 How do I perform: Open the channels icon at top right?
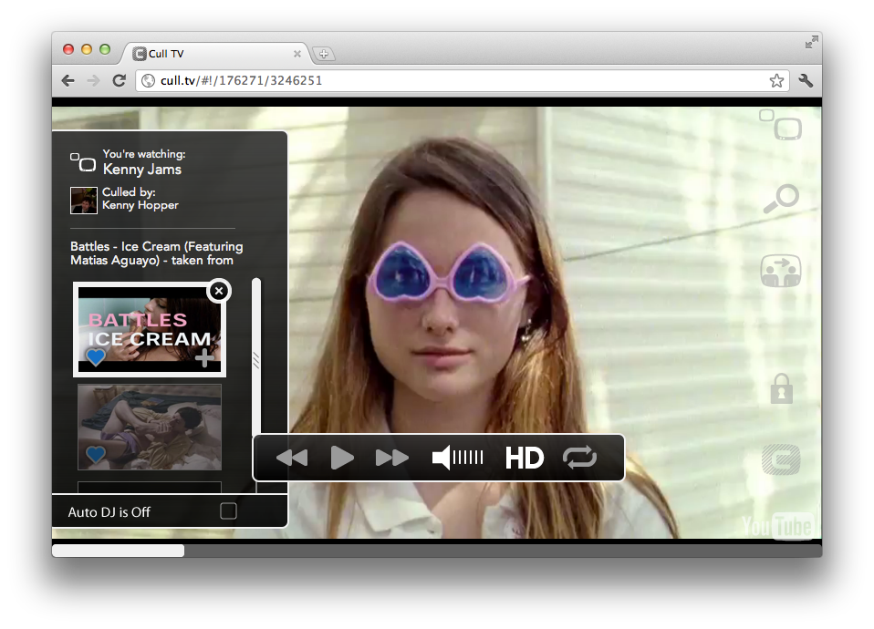coord(780,125)
